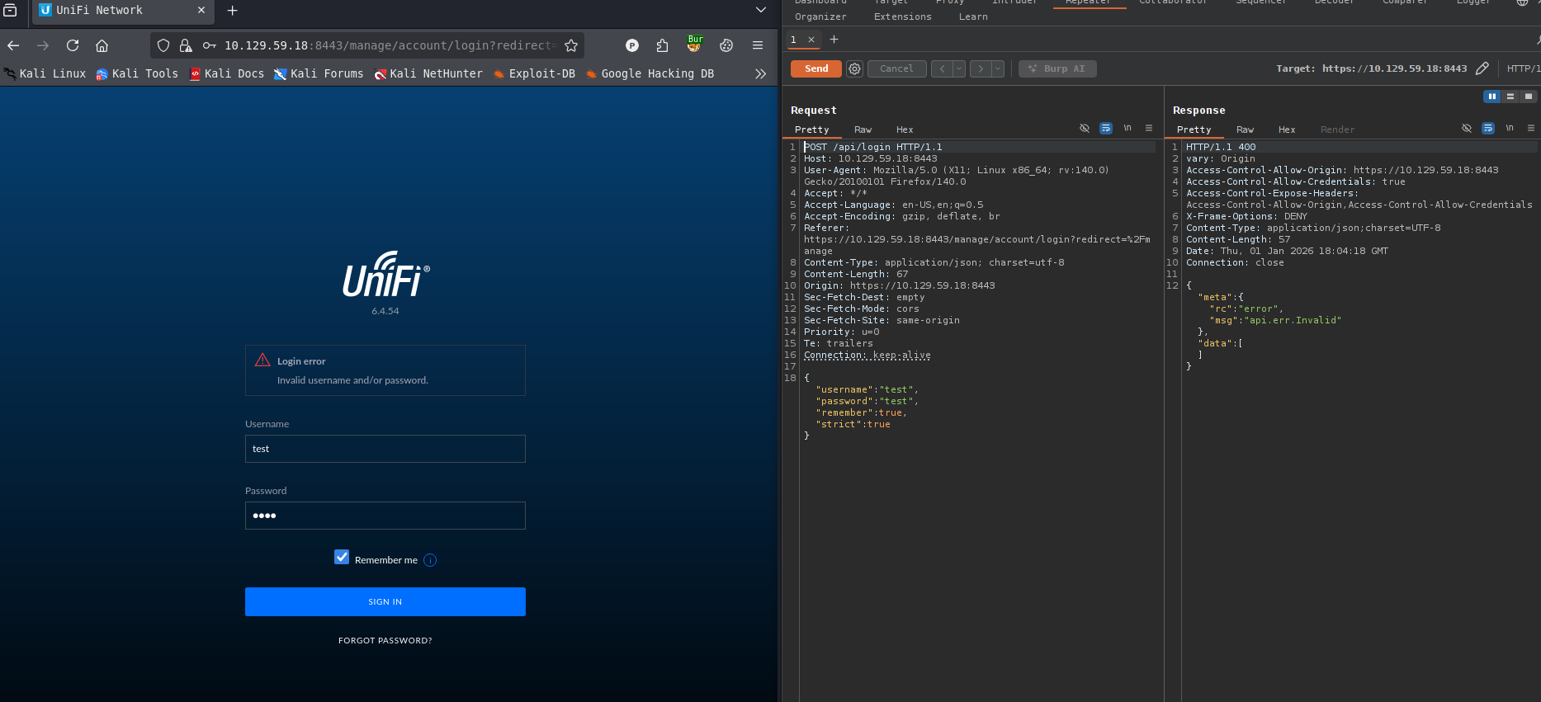The height and width of the screenshot is (702, 1541).
Task: Switch to top-bottom split layout
Action: click(x=1510, y=97)
